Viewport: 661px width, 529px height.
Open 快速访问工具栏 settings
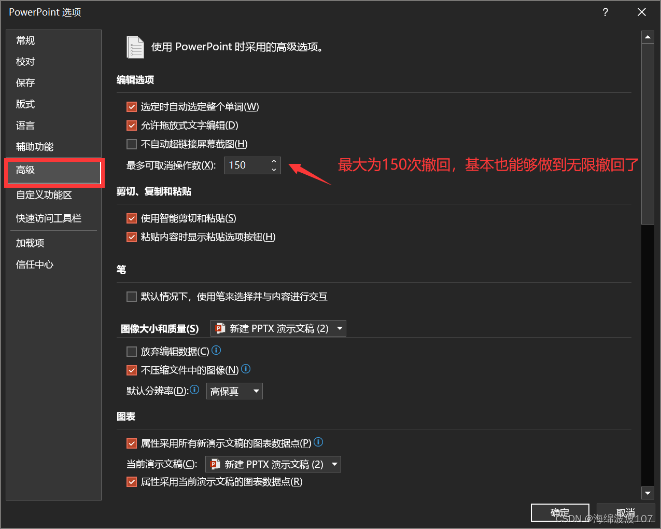coord(53,218)
